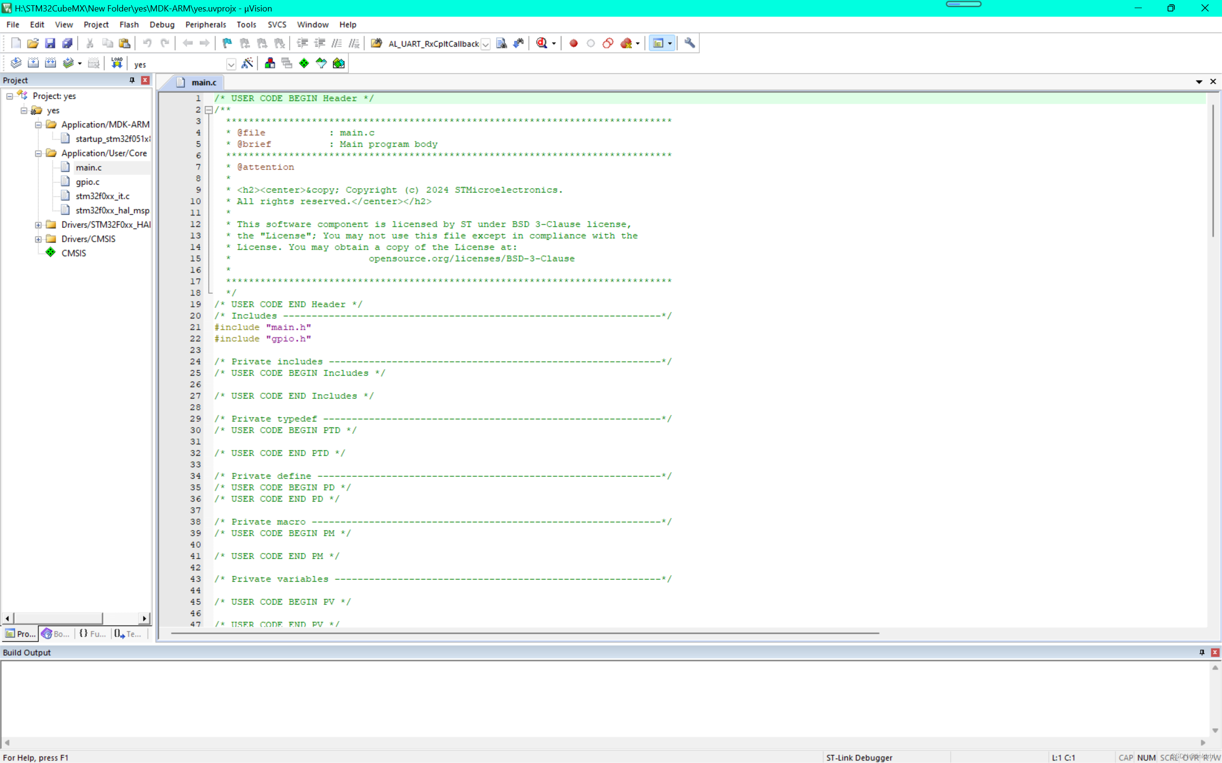Build the target with the Build icon
Viewport: 1222px width, 763px height.
click(x=33, y=63)
